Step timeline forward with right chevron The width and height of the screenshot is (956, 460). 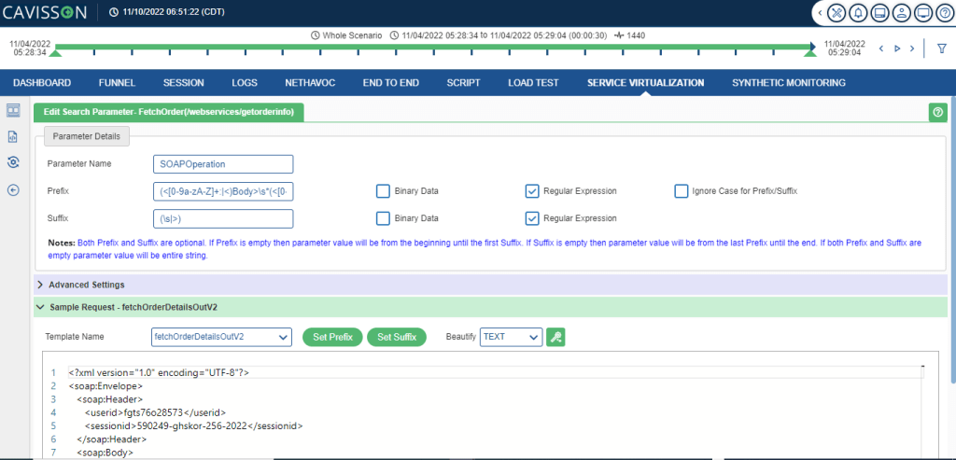[x=912, y=49]
